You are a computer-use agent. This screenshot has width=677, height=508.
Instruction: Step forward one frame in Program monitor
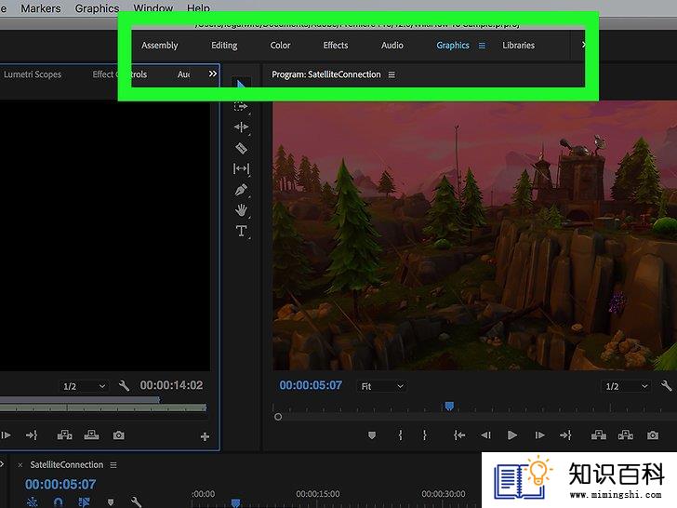[539, 435]
